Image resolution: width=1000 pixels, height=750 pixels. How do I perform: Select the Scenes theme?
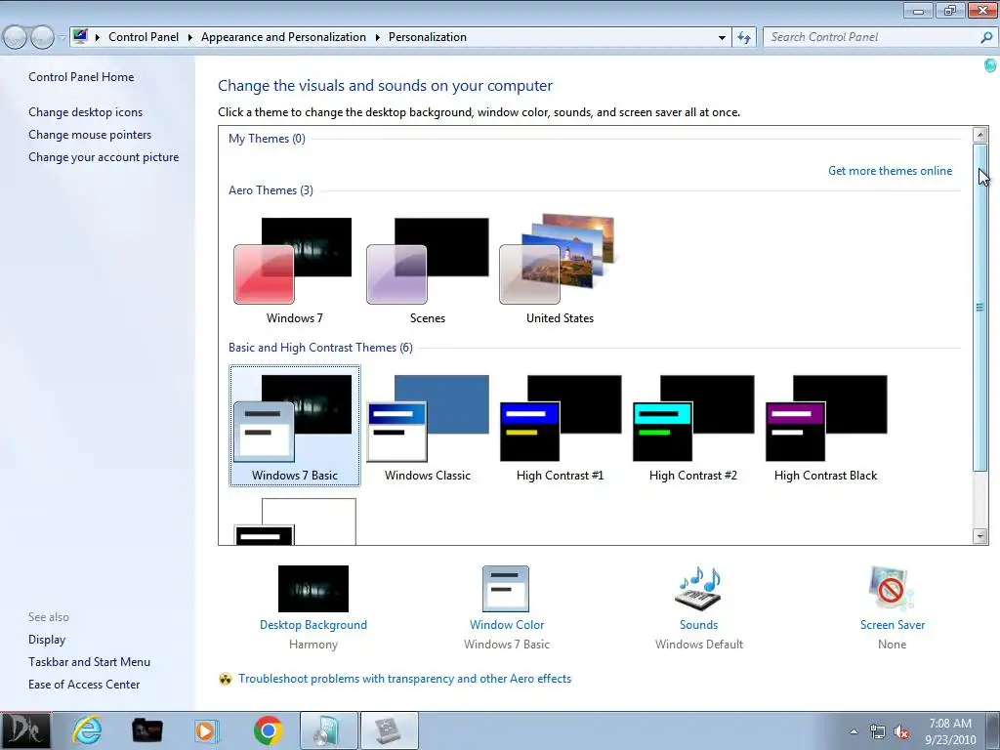pos(428,268)
